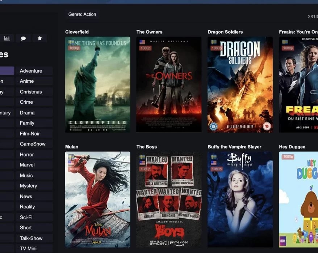Open the comments speech bubble icon
Viewport: 318px width, 253px height.
click(23, 38)
